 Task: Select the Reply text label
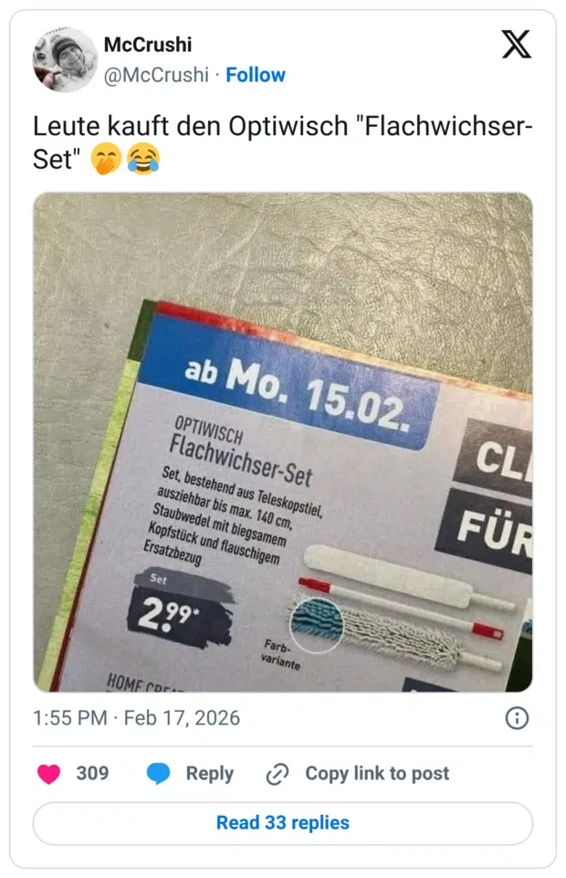[210, 773]
